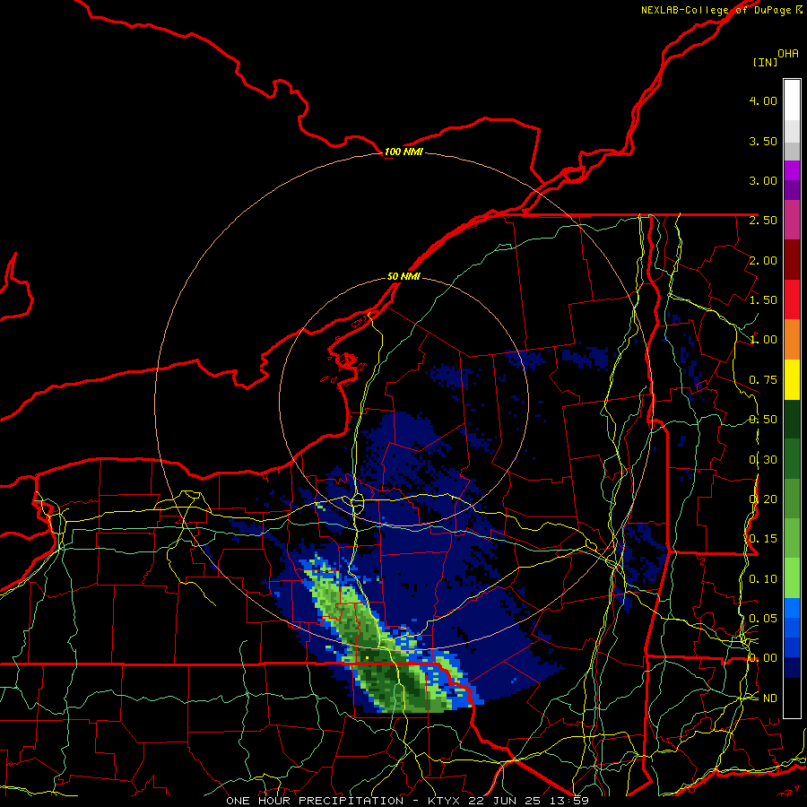Click the orange legend color swatch
This screenshot has width=807, height=807.
pyautogui.click(x=792, y=340)
